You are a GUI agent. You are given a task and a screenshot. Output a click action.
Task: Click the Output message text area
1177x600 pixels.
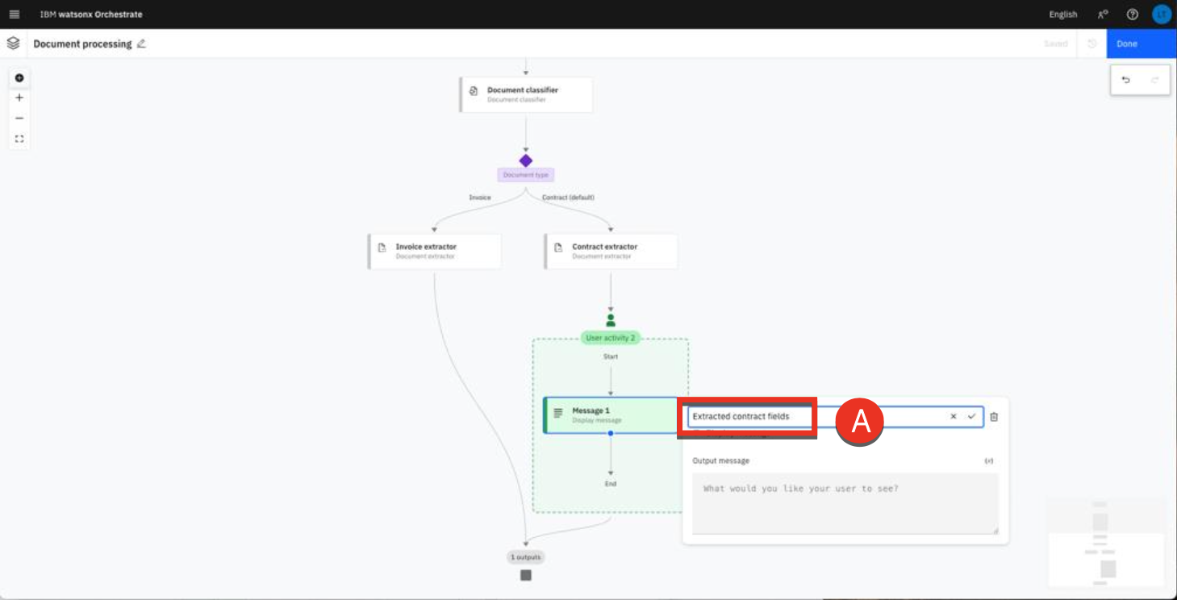pyautogui.click(x=845, y=502)
